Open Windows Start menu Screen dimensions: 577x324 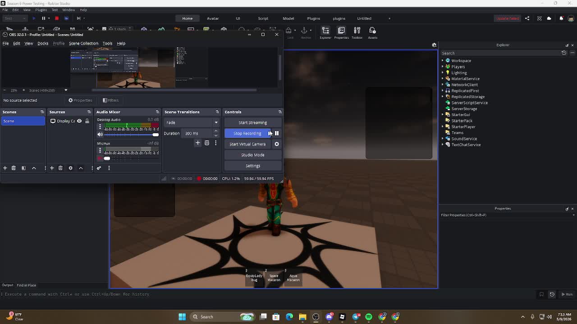pyautogui.click(x=182, y=317)
